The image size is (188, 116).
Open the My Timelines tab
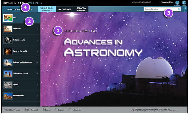65,9
